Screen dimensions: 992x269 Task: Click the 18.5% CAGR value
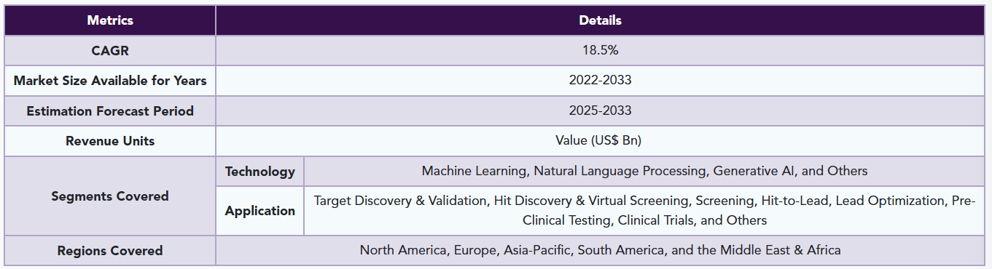click(601, 51)
